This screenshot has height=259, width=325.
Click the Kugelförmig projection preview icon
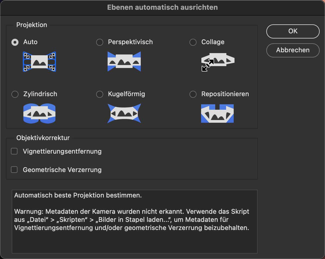pyautogui.click(x=124, y=113)
